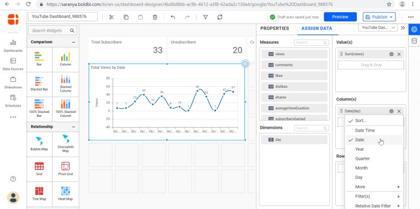This screenshot has width=420, height=209.
Task: Open Sum(views) settings gear
Action: (x=392, y=54)
